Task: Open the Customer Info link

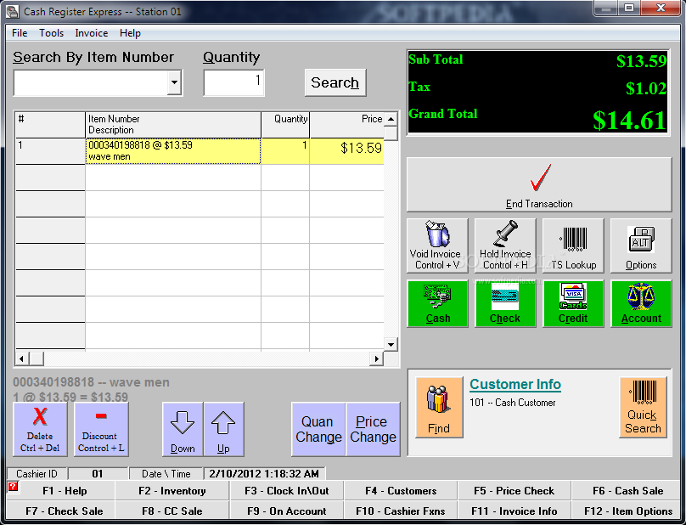Action: (x=515, y=384)
